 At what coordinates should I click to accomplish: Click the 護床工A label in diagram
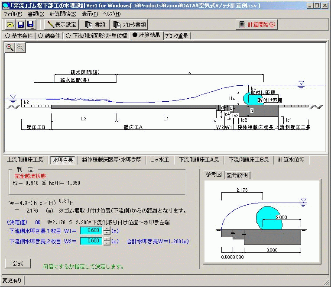pos(133,127)
